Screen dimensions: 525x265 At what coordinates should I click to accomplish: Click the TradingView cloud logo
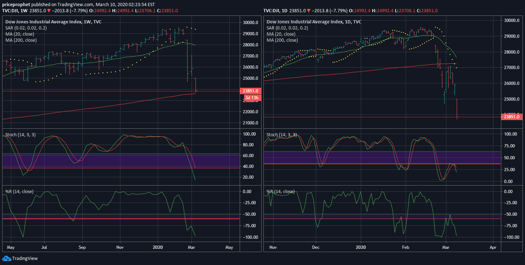pos(6,258)
